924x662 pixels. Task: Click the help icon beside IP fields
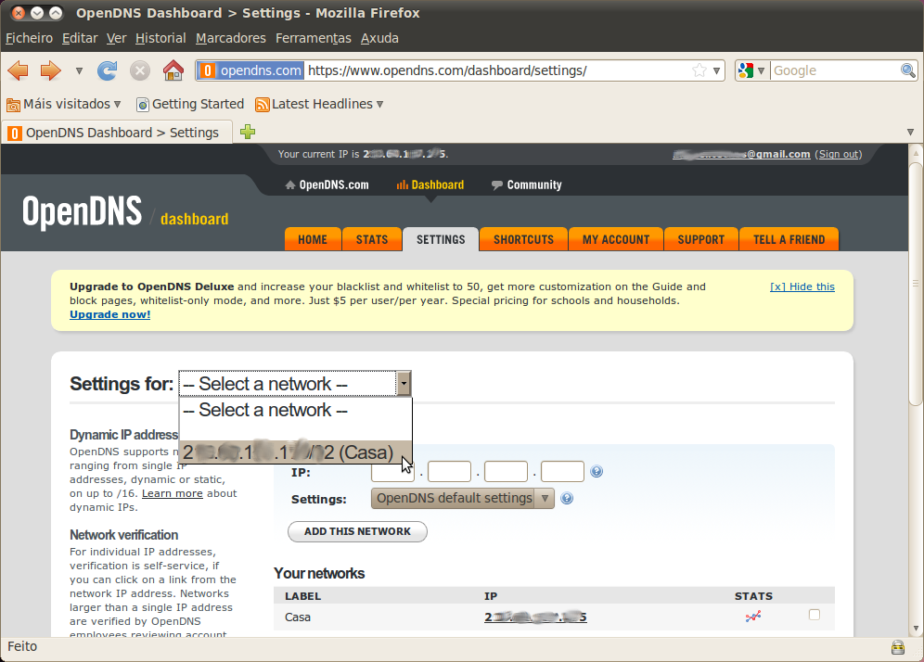point(597,472)
